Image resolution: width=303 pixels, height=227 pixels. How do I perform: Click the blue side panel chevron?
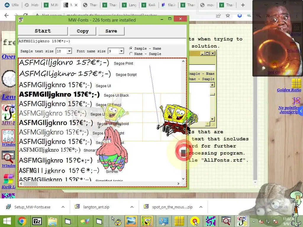pos(301,111)
